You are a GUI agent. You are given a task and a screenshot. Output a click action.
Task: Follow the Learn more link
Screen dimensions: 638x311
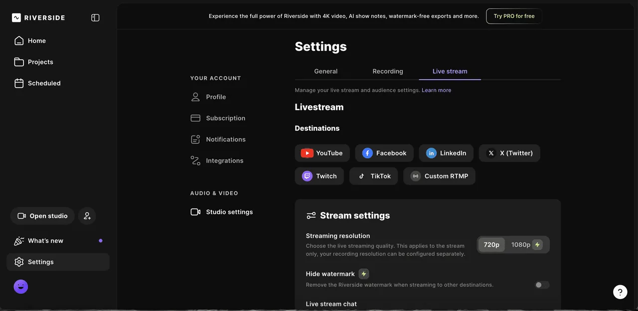[x=437, y=91]
